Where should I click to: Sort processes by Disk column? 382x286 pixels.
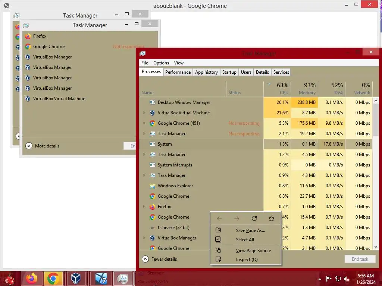pyautogui.click(x=332, y=89)
